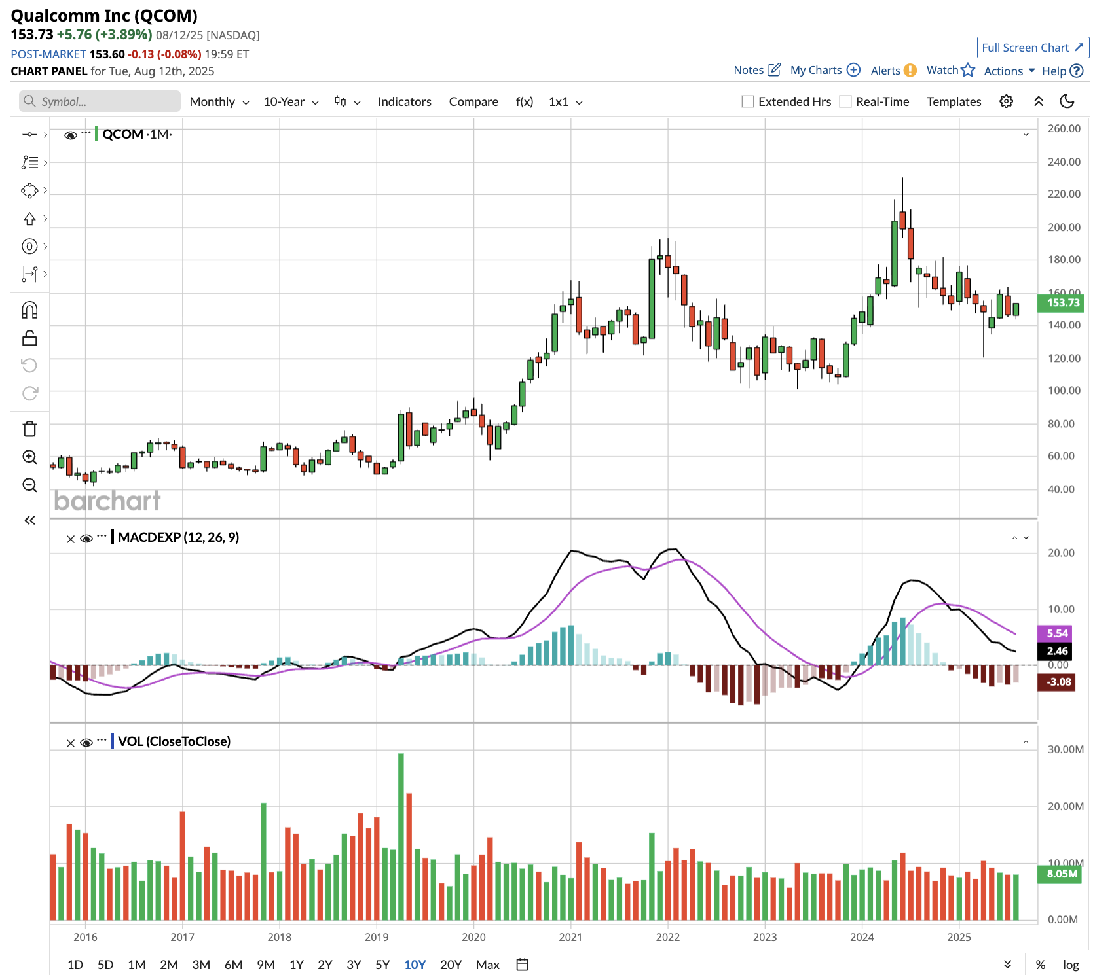Open the Help question mark icon
Viewport: 1112px width, 975px height.
[1077, 71]
